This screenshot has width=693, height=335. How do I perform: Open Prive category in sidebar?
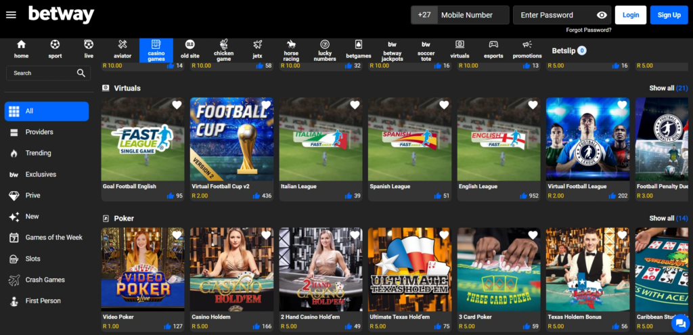click(x=47, y=196)
